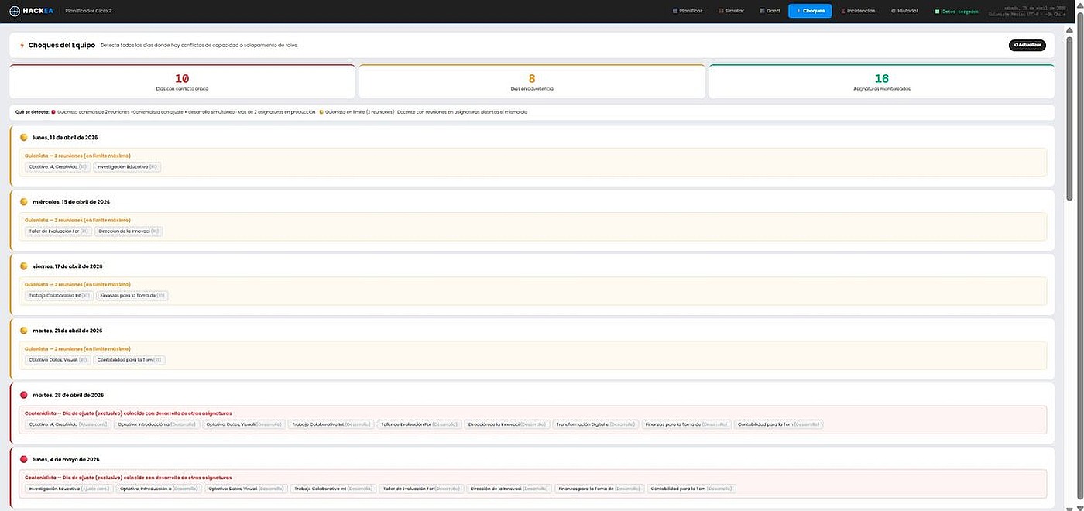The image size is (1084, 511).
Task: Click the Contenidista día de ajuste alert on 28 de abril
Action: tap(128, 413)
